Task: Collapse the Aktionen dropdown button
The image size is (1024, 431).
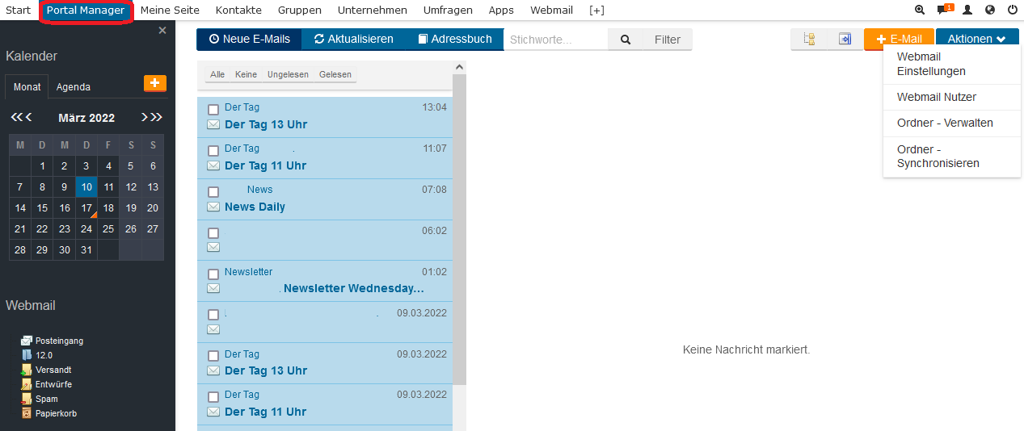Action: [977, 39]
